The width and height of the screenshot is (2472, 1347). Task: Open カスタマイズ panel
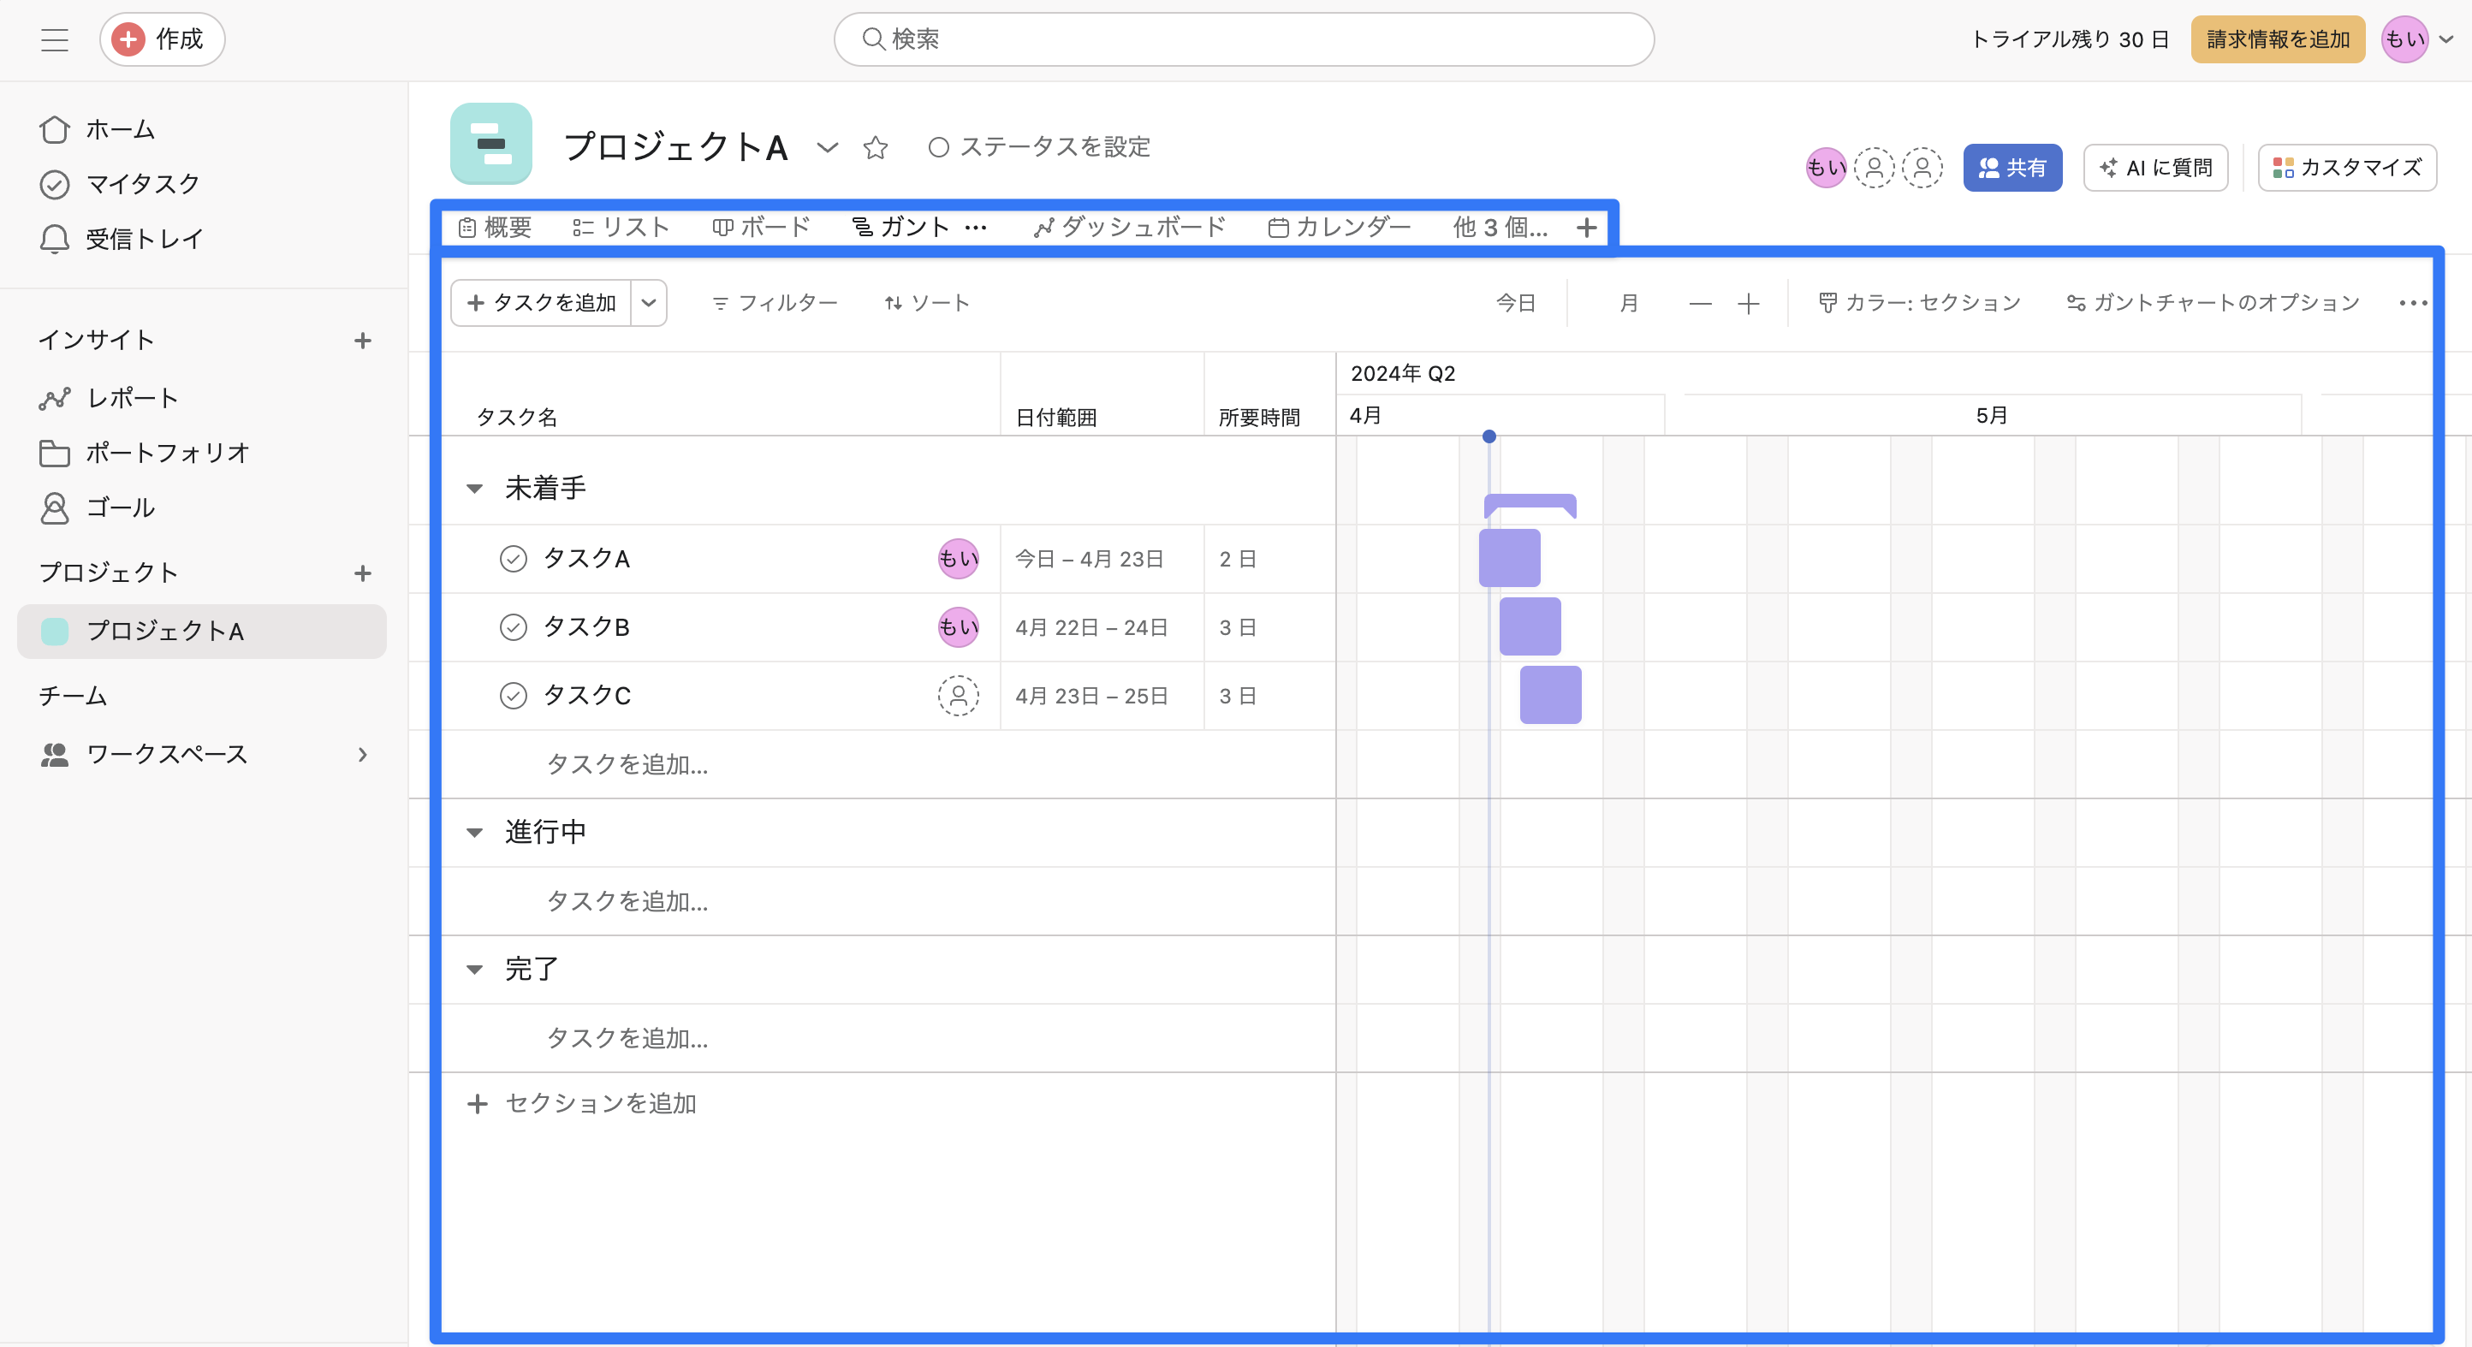coord(2347,168)
